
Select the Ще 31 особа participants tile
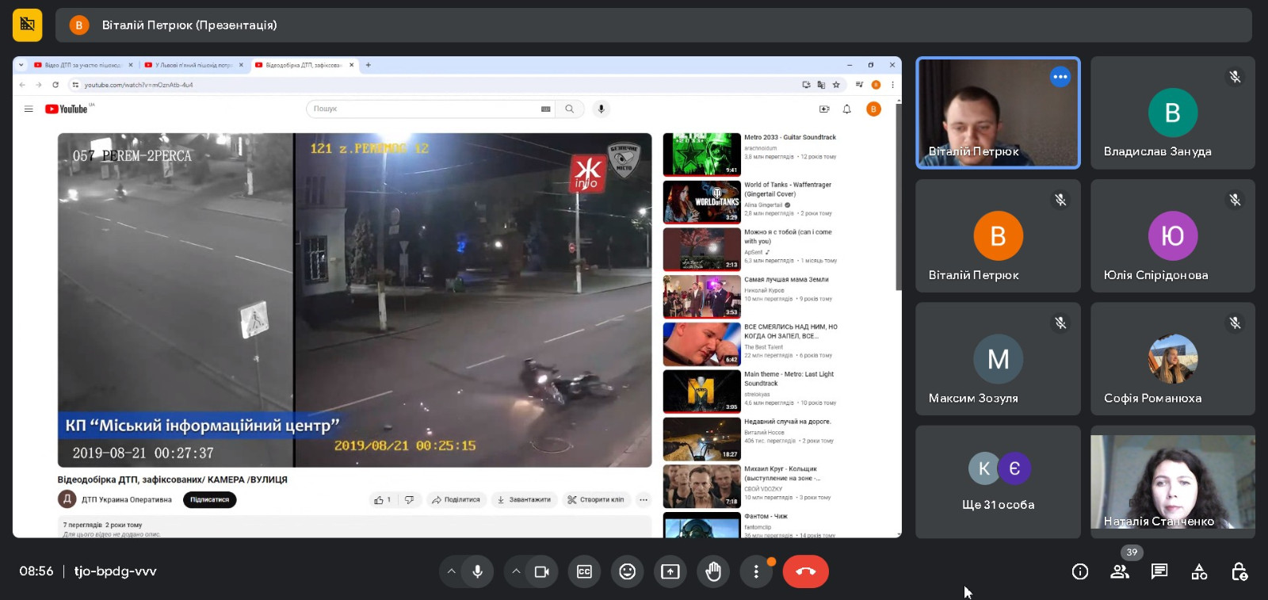998,482
